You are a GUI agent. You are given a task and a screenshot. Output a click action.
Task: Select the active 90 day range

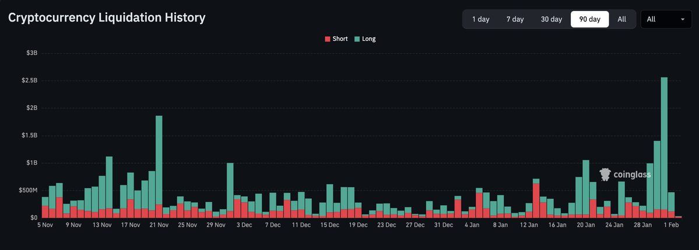pos(589,19)
